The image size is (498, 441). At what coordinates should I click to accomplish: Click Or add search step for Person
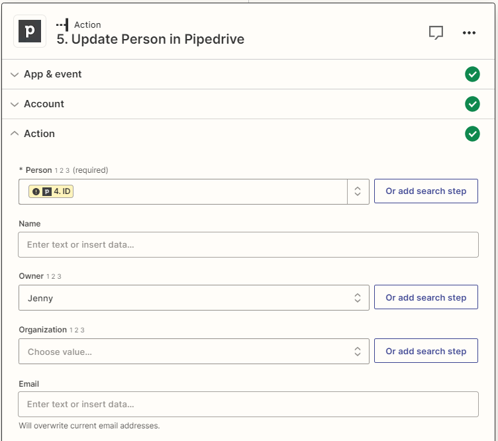(x=426, y=191)
